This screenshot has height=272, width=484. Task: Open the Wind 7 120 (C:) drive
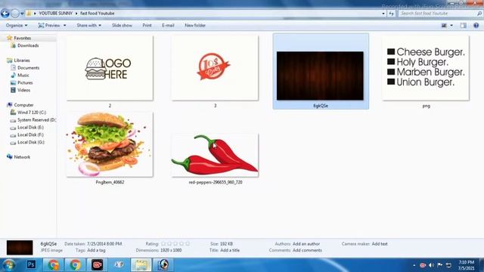(x=32, y=113)
